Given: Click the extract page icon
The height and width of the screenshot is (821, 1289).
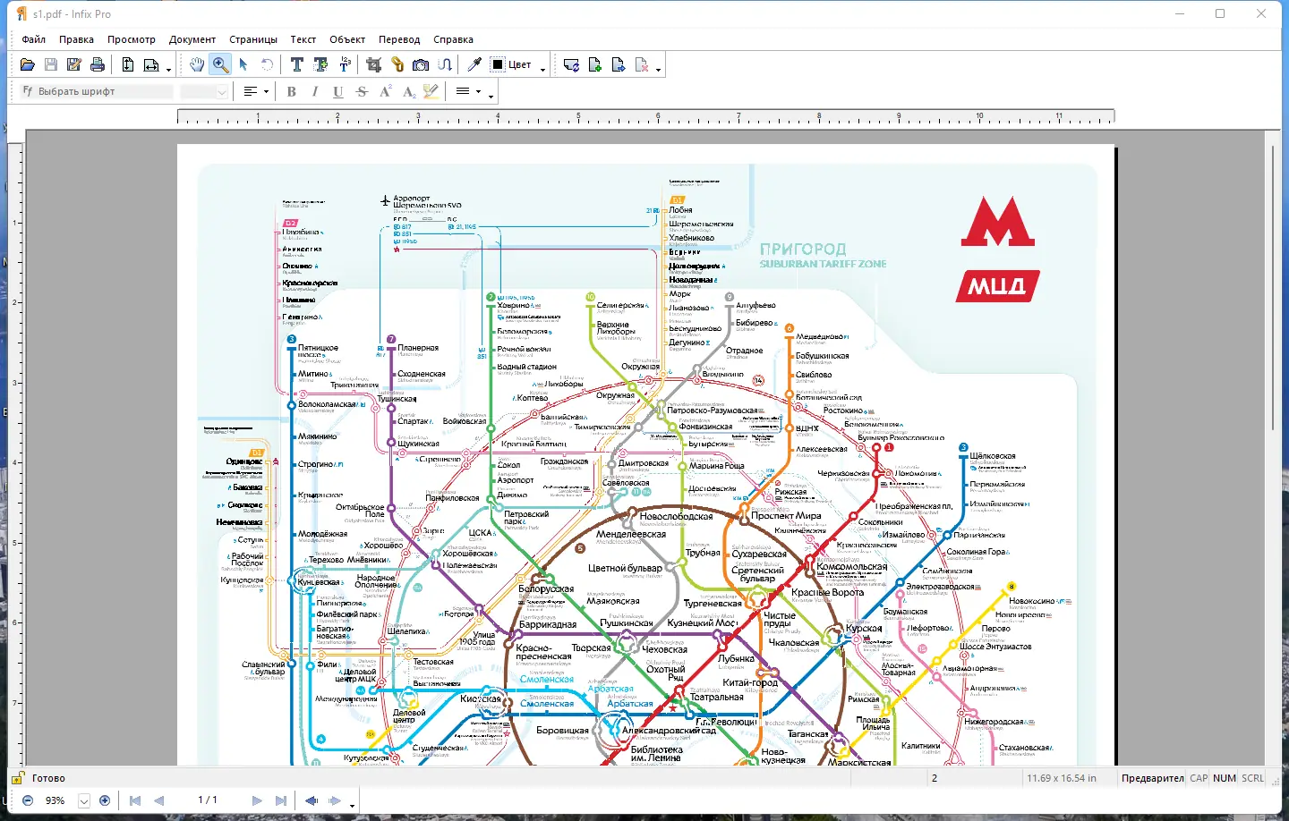Looking at the screenshot, I should [x=618, y=64].
